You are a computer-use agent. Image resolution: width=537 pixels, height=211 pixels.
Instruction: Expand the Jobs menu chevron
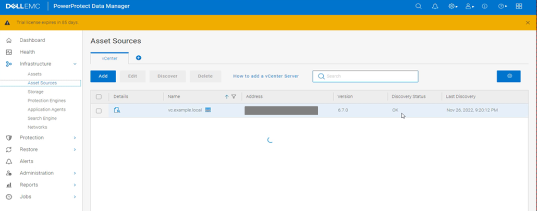pyautogui.click(x=75, y=196)
